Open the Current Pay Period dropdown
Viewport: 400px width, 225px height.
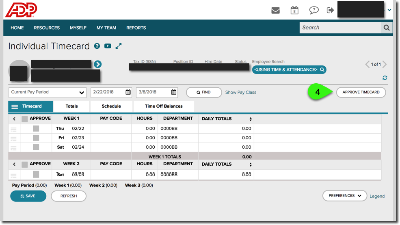pyautogui.click(x=48, y=92)
